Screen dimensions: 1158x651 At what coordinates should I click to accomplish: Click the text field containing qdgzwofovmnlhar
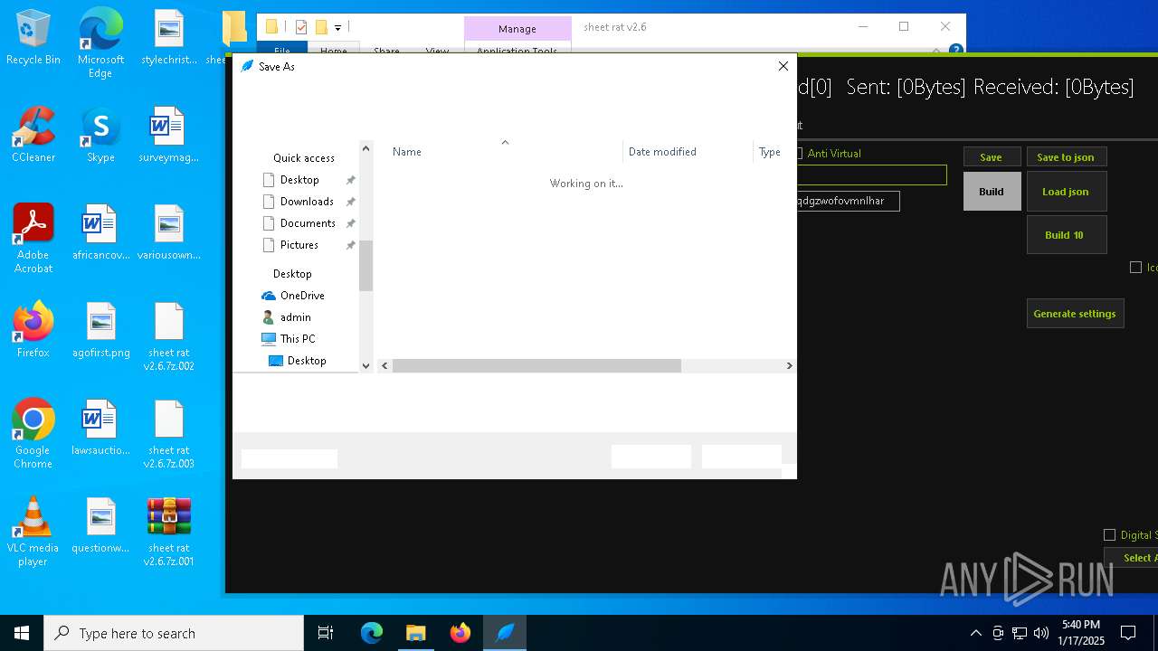click(x=847, y=201)
